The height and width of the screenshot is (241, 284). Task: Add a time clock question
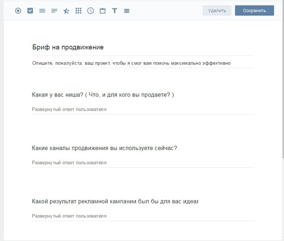click(x=90, y=11)
